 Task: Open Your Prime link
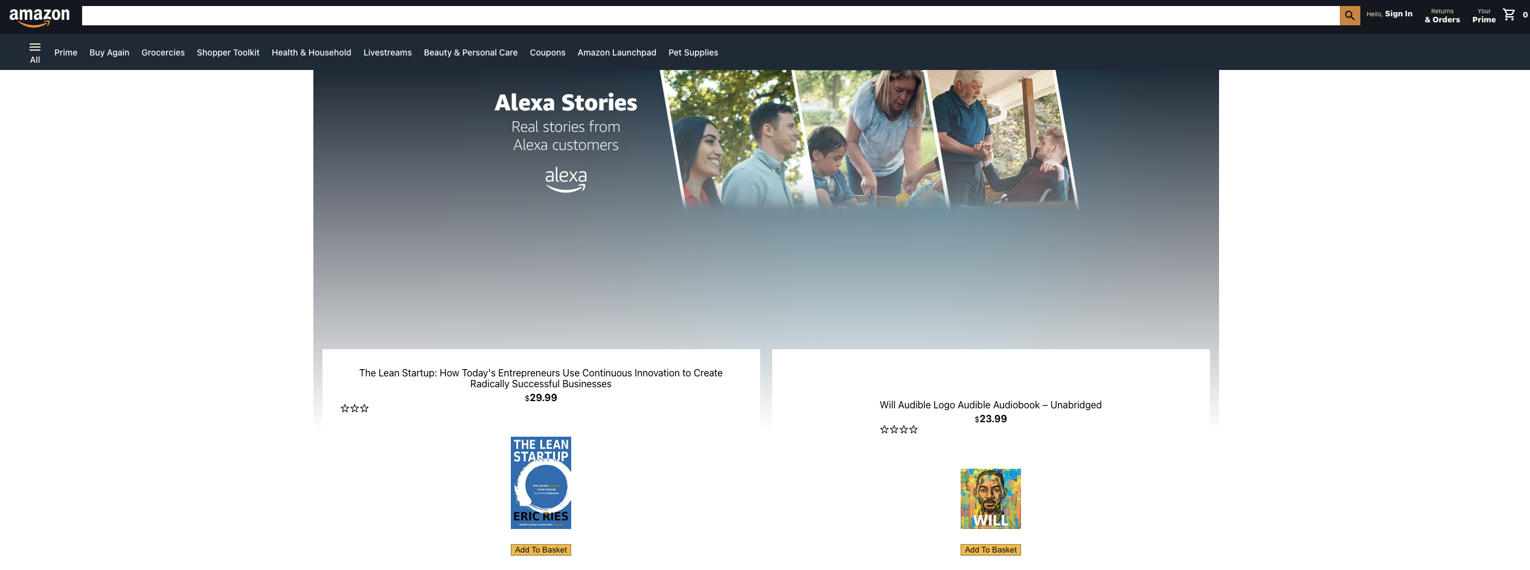[x=1484, y=16]
